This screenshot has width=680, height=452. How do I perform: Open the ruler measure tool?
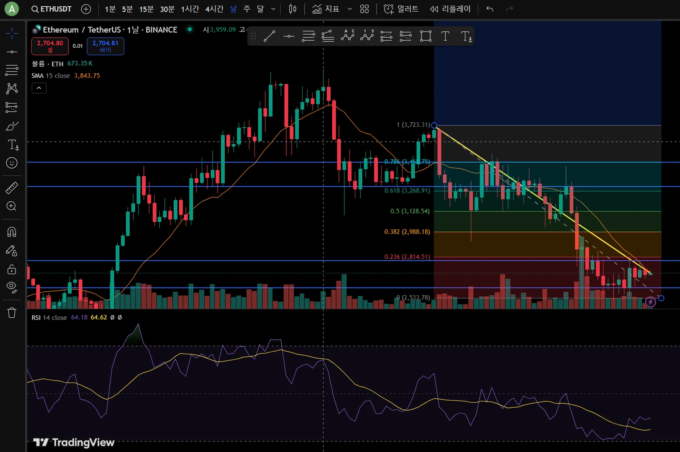pos(12,187)
